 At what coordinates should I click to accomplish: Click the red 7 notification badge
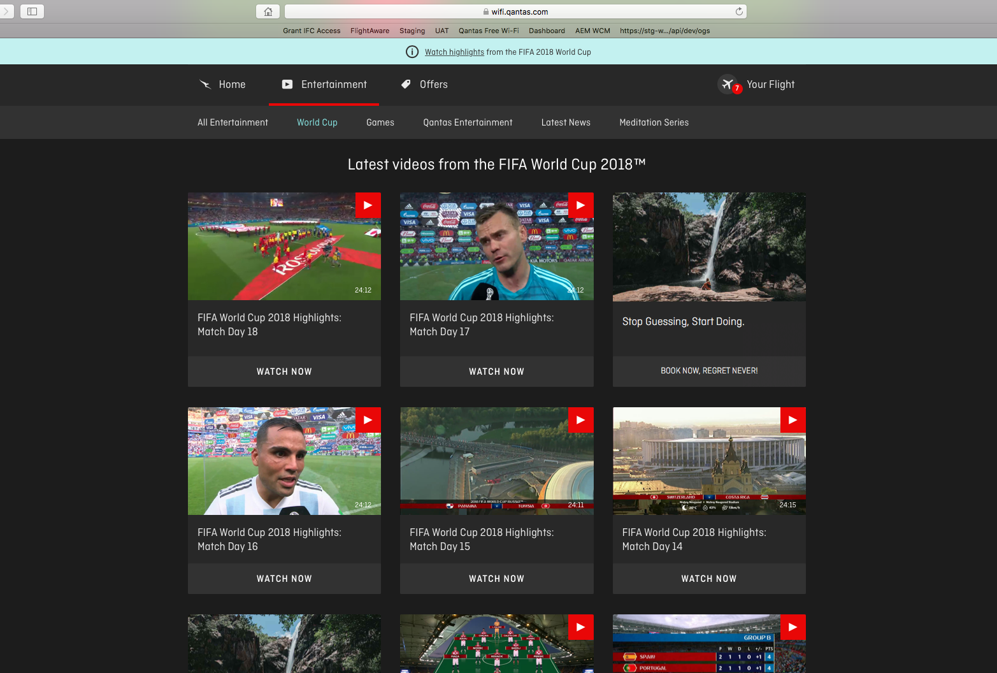click(737, 89)
